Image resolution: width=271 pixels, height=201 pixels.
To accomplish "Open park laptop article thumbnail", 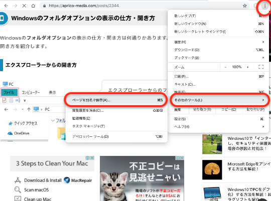I will tap(212, 144).
